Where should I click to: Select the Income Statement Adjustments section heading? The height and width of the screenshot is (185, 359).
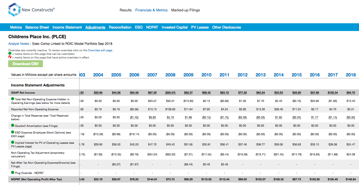pyautogui.click(x=38, y=85)
